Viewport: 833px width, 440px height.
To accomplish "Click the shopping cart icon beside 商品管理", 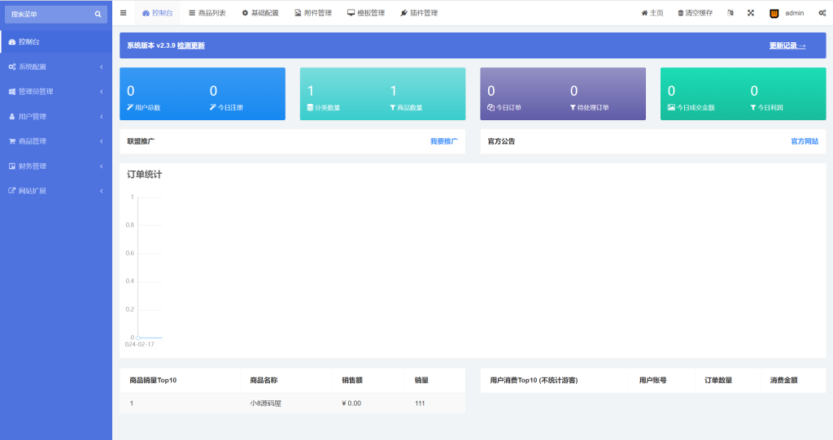I will (x=11, y=141).
